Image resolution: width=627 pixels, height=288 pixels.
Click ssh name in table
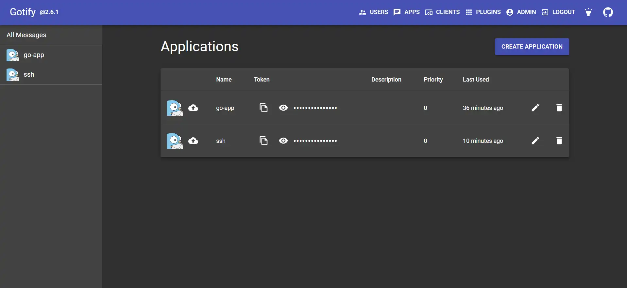click(221, 141)
